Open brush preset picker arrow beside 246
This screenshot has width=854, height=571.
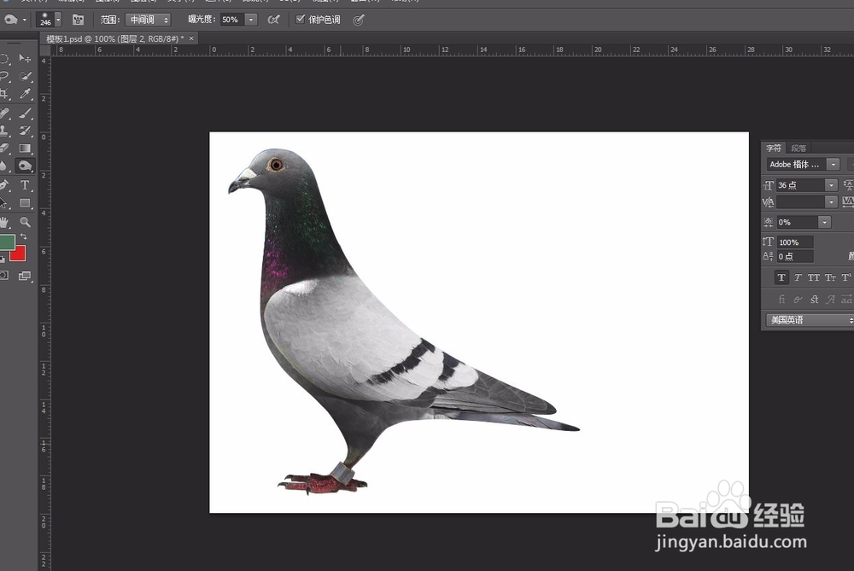(58, 20)
